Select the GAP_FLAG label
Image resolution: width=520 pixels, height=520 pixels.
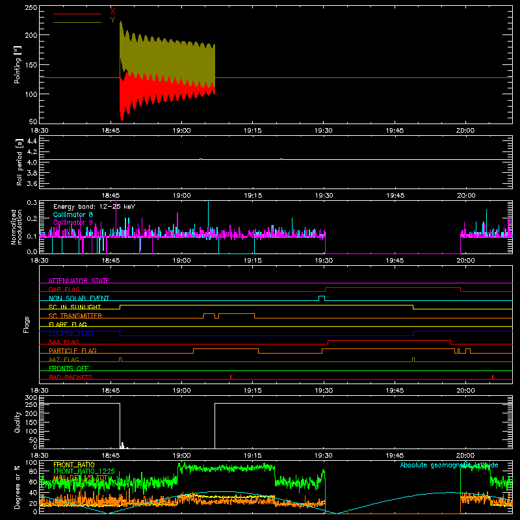point(64,289)
